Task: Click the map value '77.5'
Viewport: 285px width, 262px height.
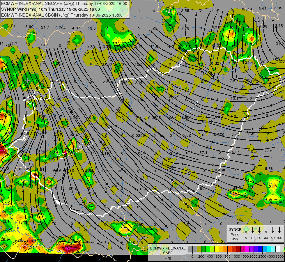Action: tap(268, 151)
